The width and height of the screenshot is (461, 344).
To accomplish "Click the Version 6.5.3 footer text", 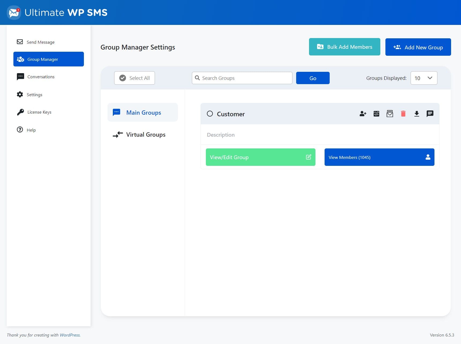I will [442, 335].
